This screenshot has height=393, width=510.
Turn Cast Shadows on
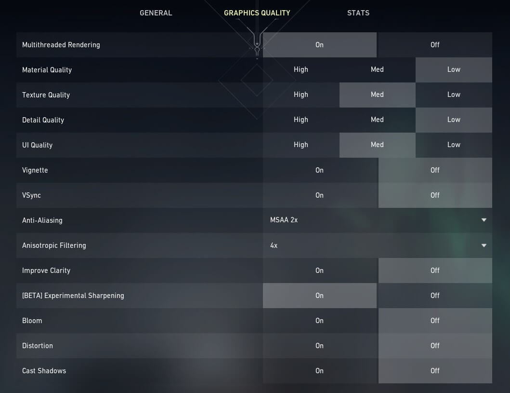coord(319,371)
